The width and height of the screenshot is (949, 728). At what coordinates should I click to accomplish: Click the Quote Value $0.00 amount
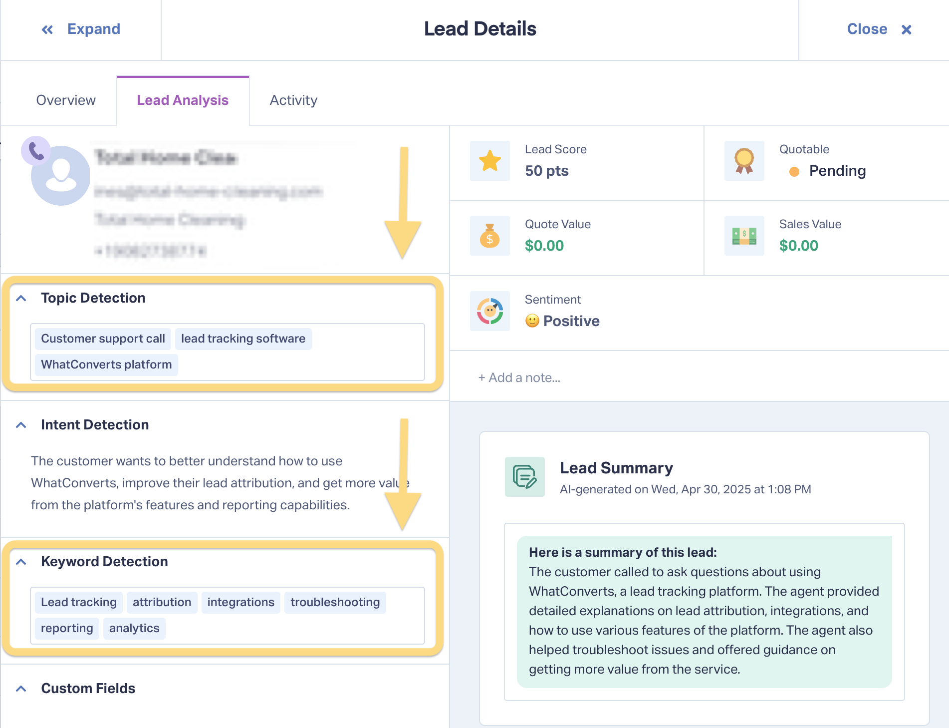pos(544,246)
